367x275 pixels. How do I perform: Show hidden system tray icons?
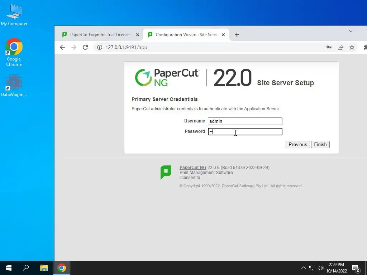(303, 268)
